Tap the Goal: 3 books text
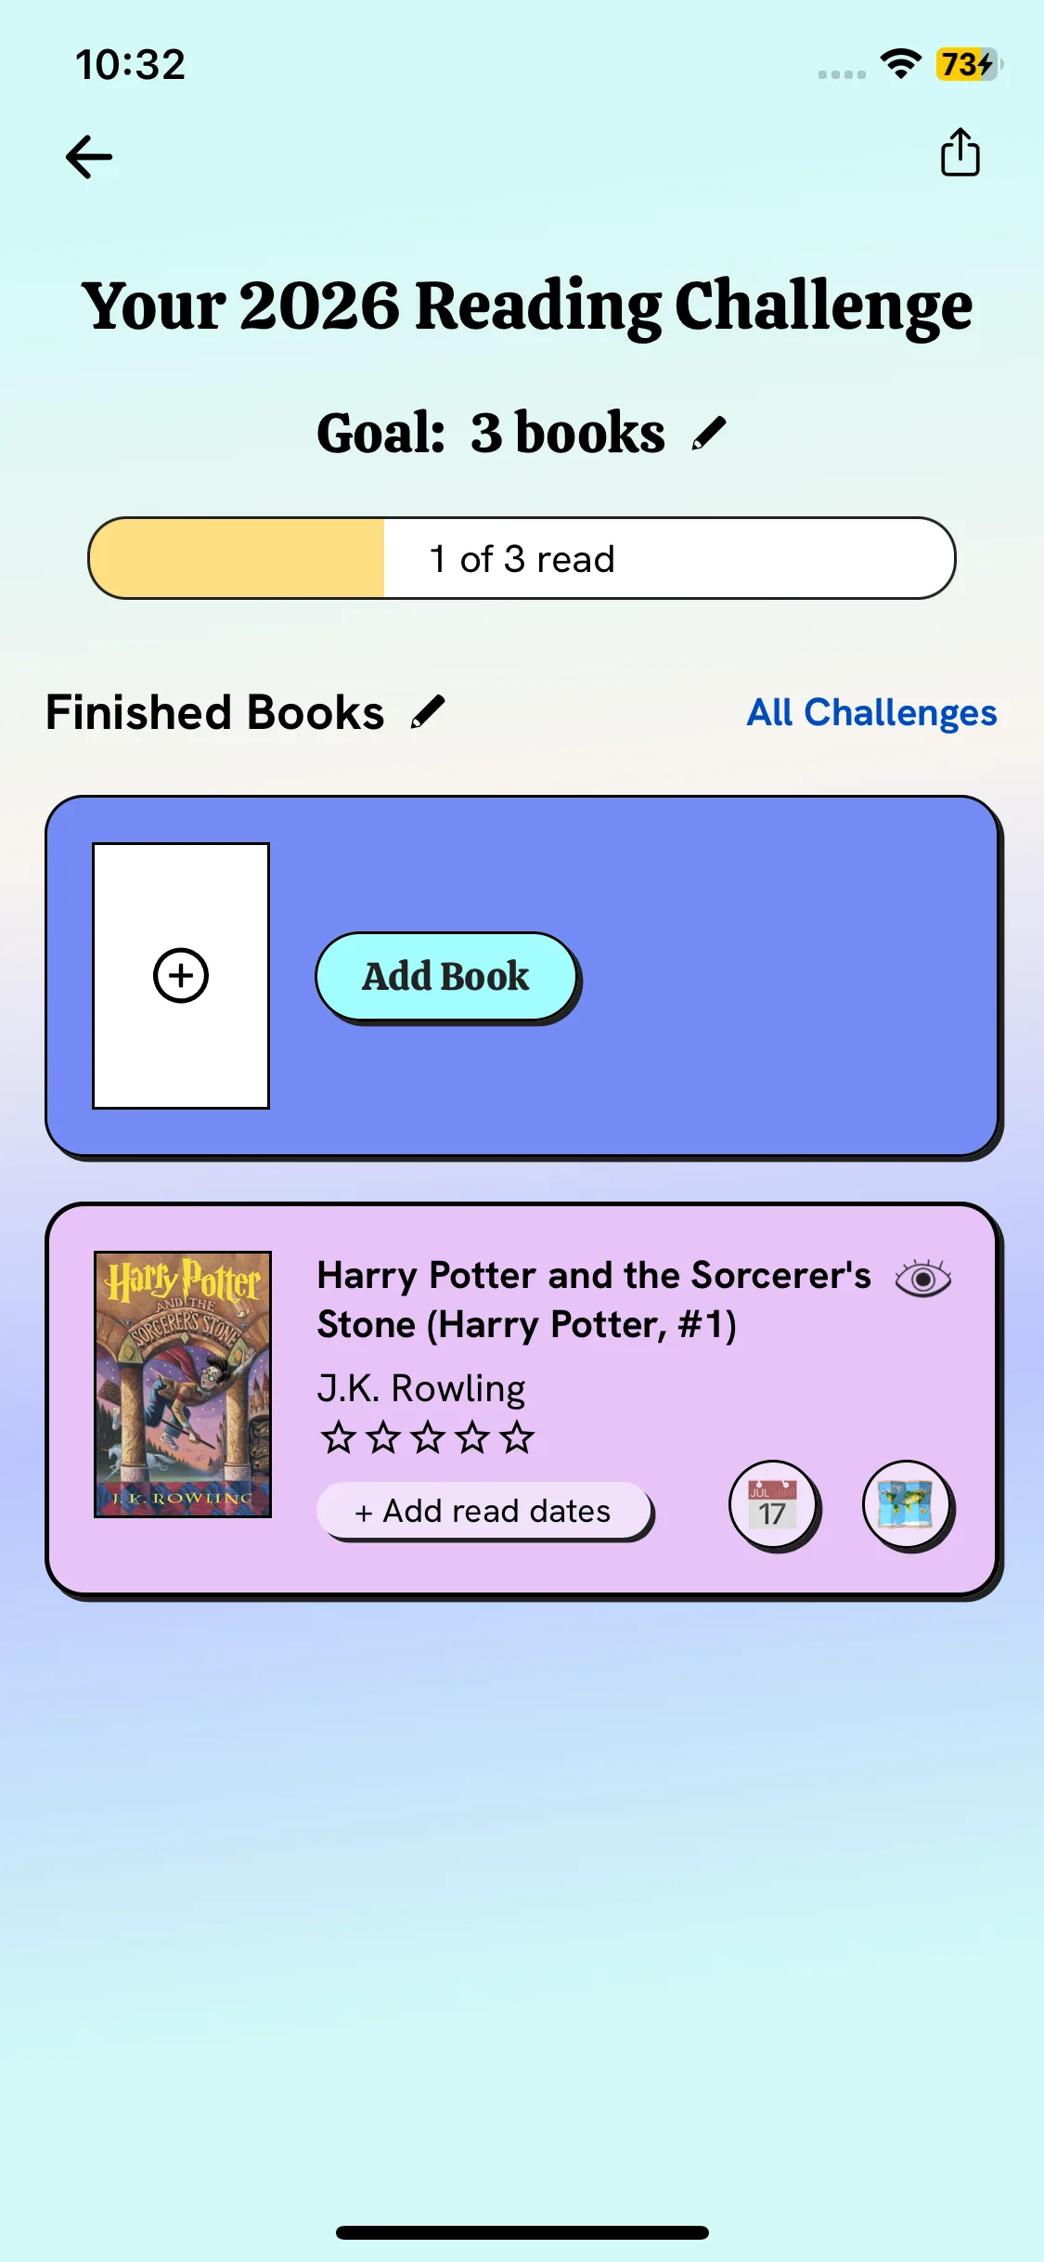Viewport: 1044px width, 2262px height. 491,433
